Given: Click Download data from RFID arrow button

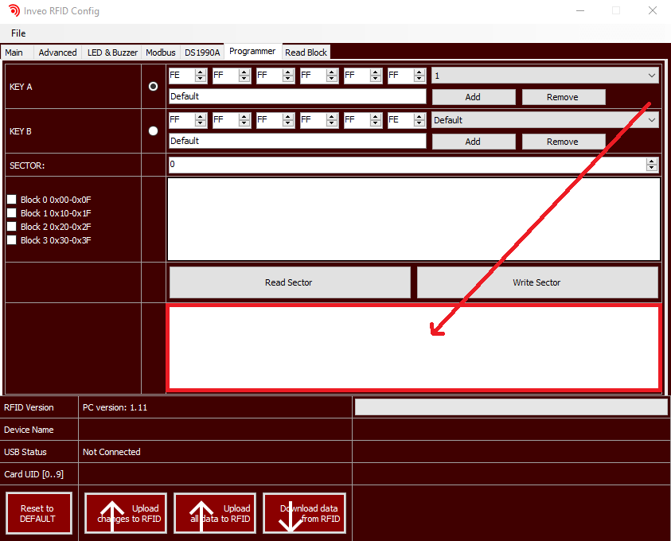Looking at the screenshot, I should point(304,513).
